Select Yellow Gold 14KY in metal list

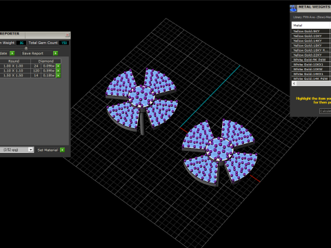tap(311, 41)
